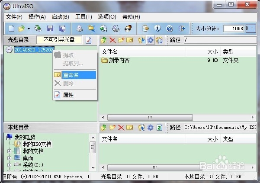260x183 pixels.
Task: Click the red Delete icon in local pane
Action: (x=121, y=128)
